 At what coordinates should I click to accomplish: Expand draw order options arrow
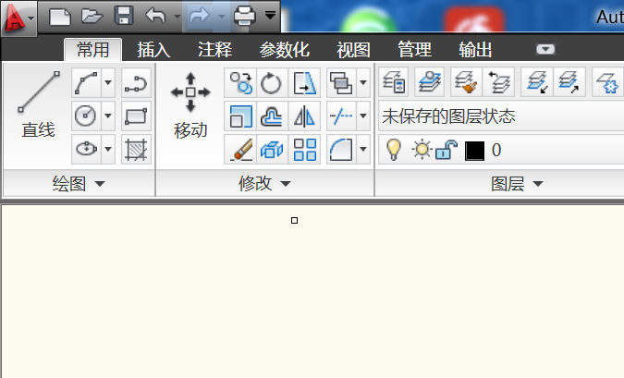[x=363, y=83]
